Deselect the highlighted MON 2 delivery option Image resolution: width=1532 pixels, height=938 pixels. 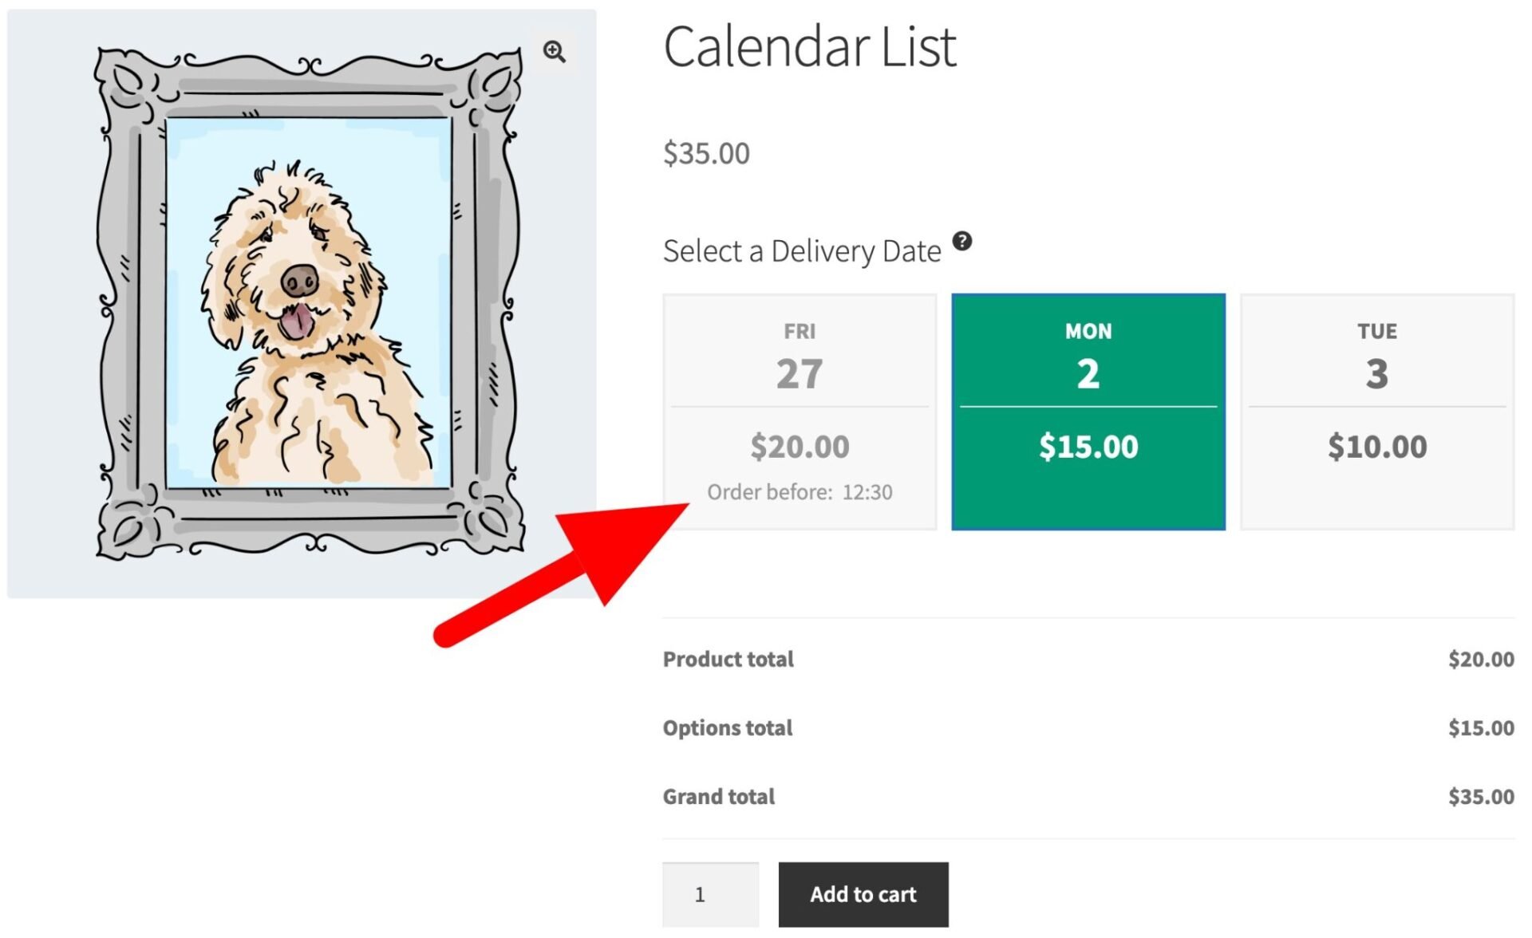coord(1088,411)
